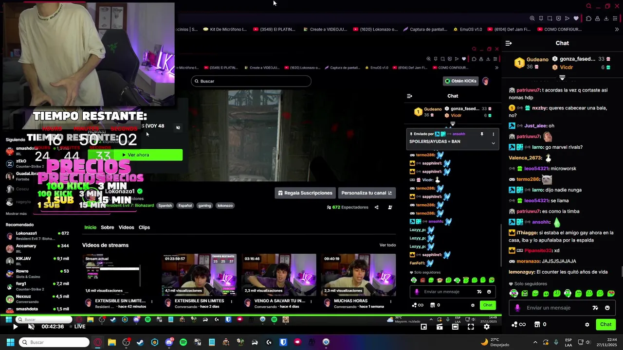The image size is (623, 350).
Task: Expand the pinned SPOILERS/AYUDAS message chevron
Action: coord(493,143)
